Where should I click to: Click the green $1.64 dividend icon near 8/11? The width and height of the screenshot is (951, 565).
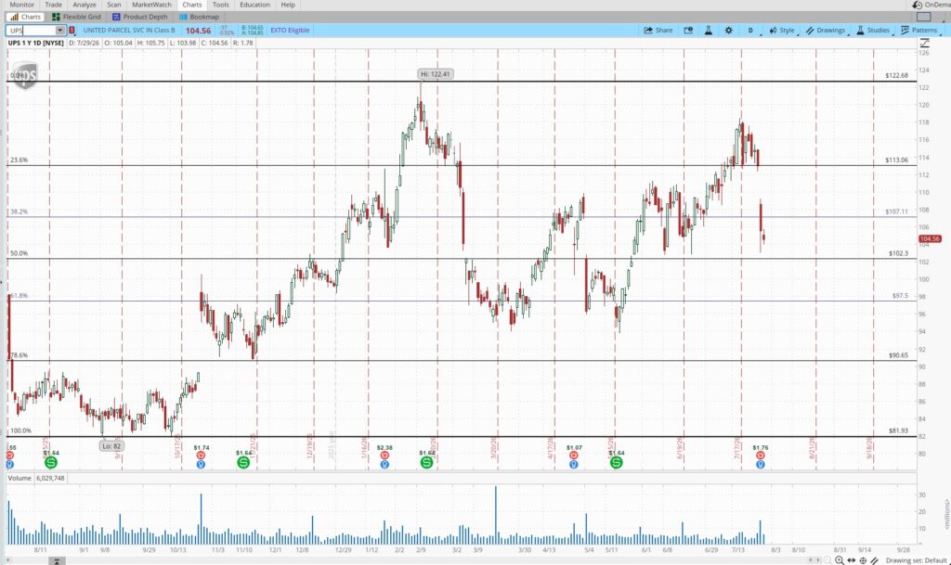pyautogui.click(x=51, y=463)
